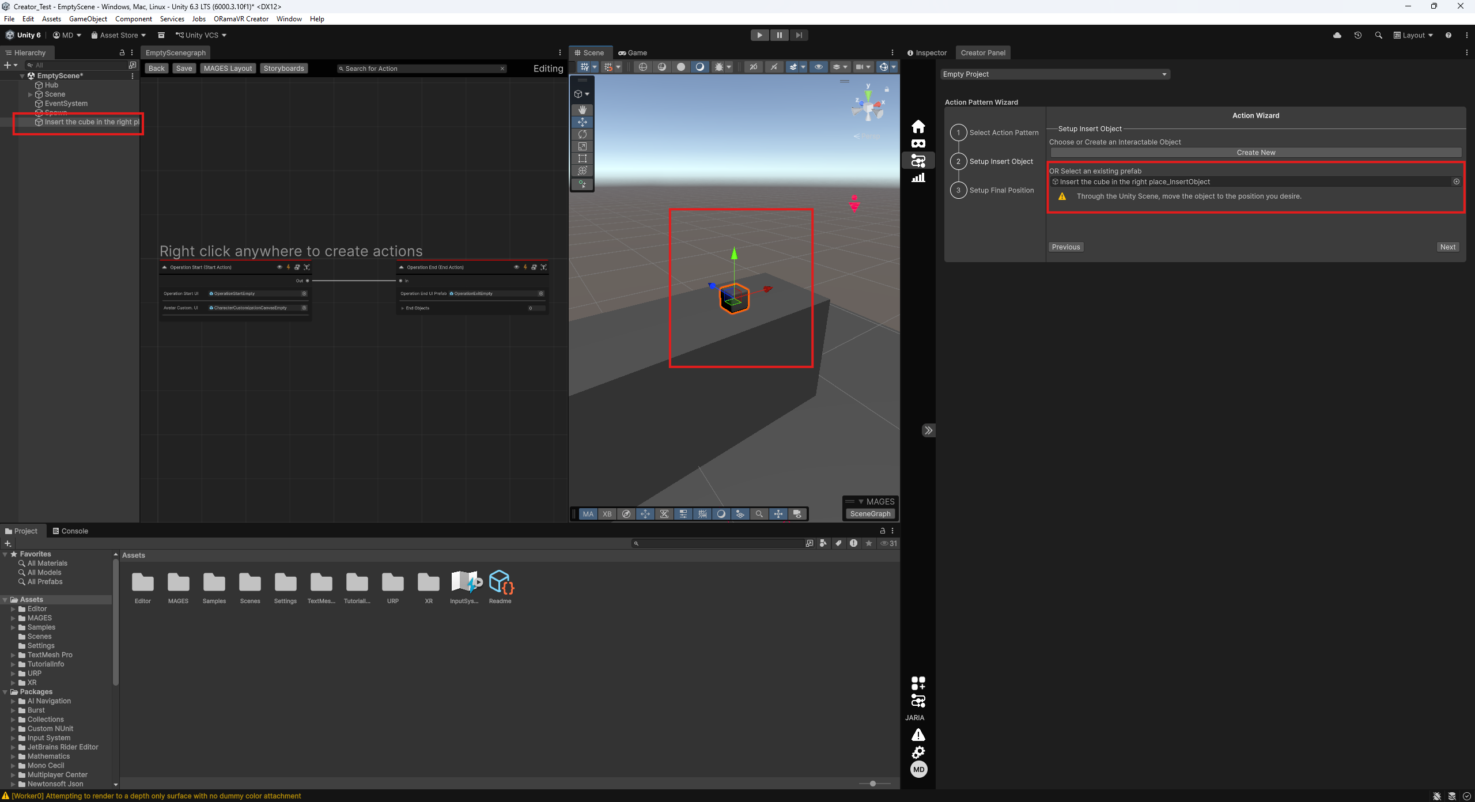1475x802 pixels.
Task: Open the Storyboards button
Action: [x=284, y=69]
